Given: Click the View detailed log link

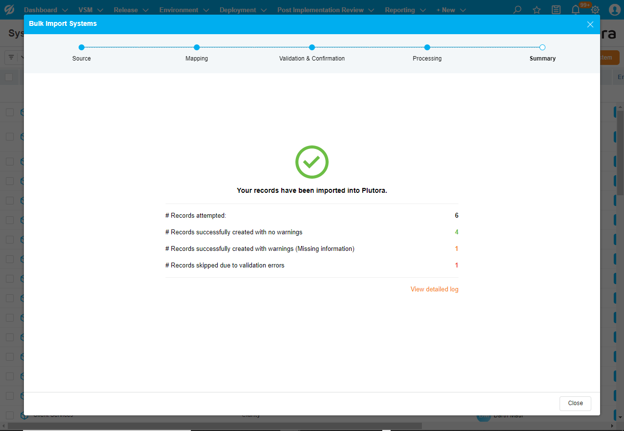Looking at the screenshot, I should [434, 289].
